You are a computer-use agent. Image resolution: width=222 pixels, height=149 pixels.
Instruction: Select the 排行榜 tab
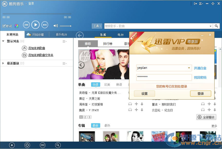point(108,44)
